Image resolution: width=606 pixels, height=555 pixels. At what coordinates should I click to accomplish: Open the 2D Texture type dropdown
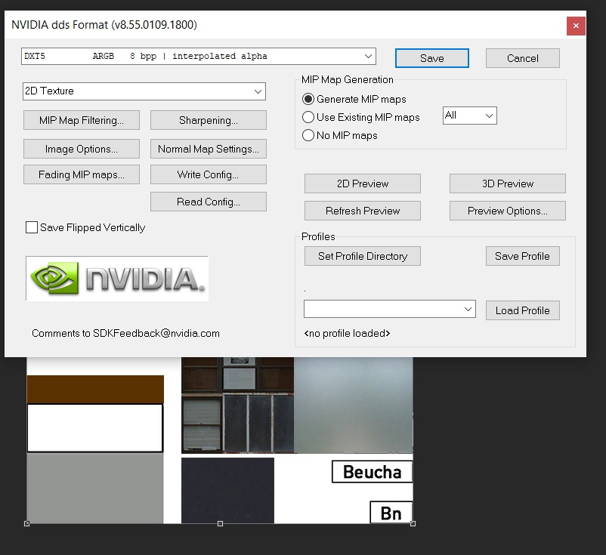(x=144, y=91)
